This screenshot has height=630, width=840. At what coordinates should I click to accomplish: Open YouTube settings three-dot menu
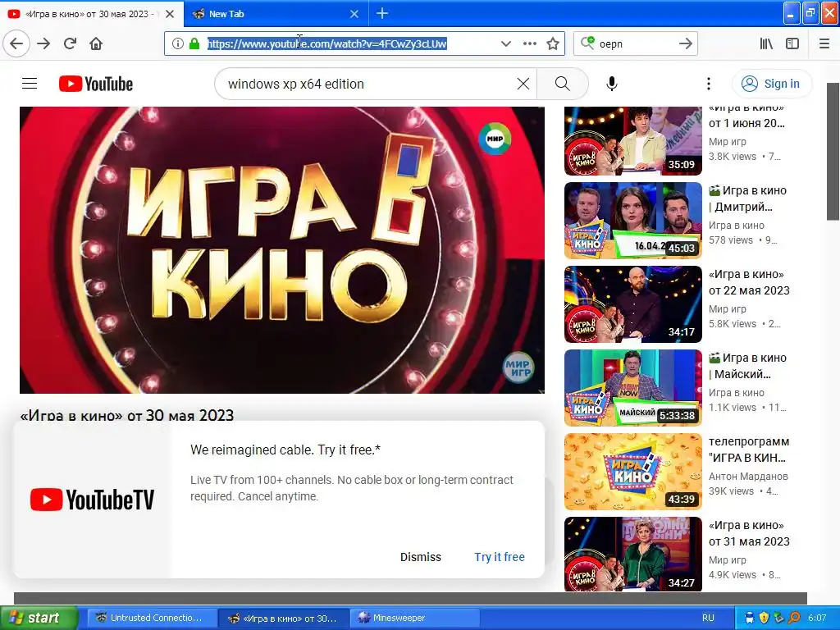709,84
